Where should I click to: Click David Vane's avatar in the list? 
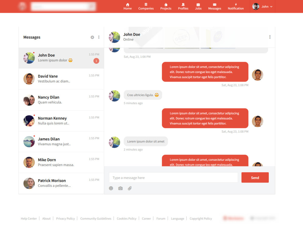coord(29,79)
